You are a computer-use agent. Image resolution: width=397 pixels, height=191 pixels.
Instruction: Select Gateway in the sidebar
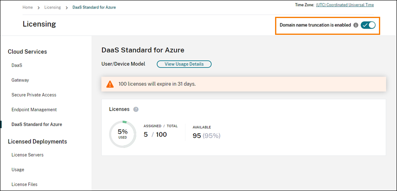20,80
